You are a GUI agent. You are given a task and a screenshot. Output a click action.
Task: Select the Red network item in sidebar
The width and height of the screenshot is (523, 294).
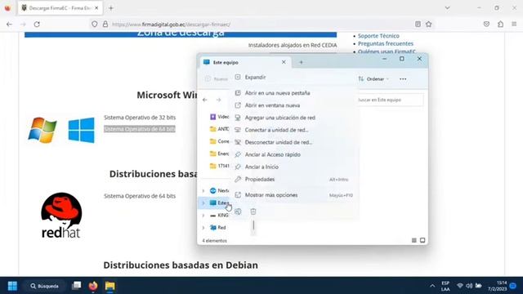click(218, 228)
